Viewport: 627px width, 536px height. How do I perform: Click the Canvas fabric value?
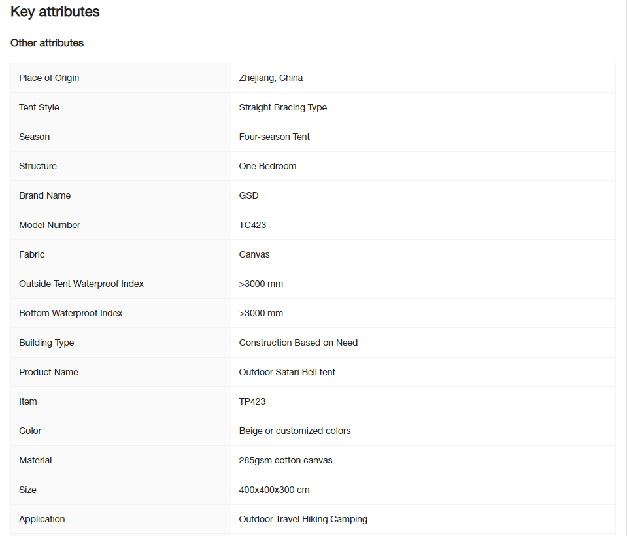click(x=254, y=255)
